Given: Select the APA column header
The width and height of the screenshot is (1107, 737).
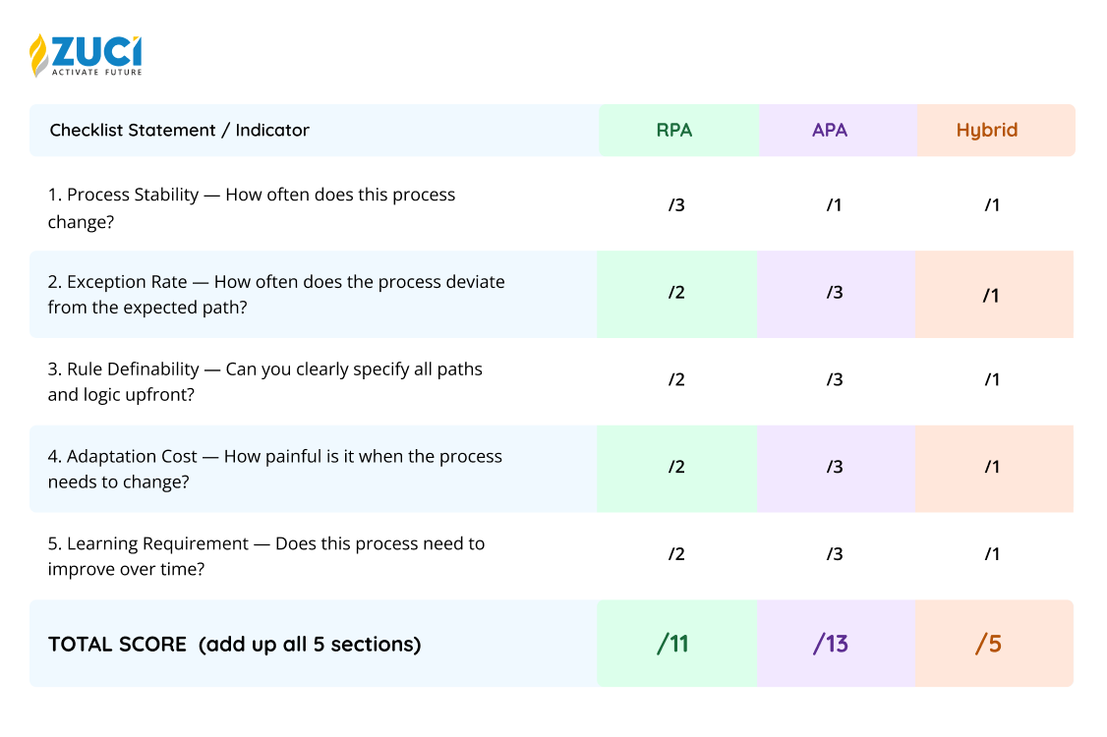Looking at the screenshot, I should (830, 130).
